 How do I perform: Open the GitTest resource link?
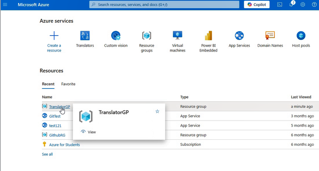[x=55, y=116]
